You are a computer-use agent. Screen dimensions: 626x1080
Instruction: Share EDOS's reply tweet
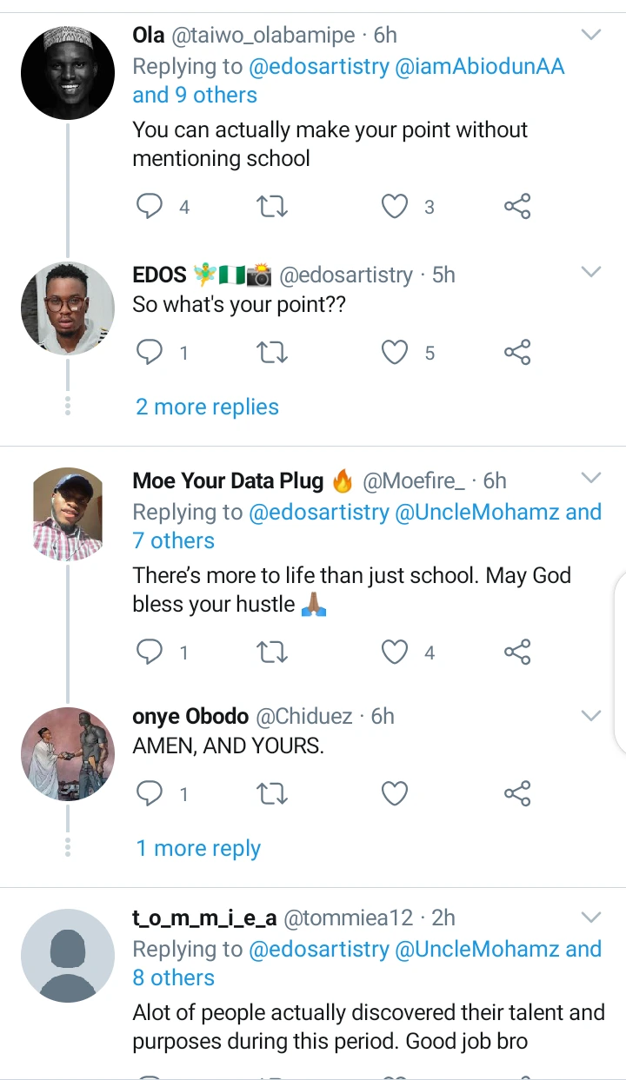click(x=517, y=353)
